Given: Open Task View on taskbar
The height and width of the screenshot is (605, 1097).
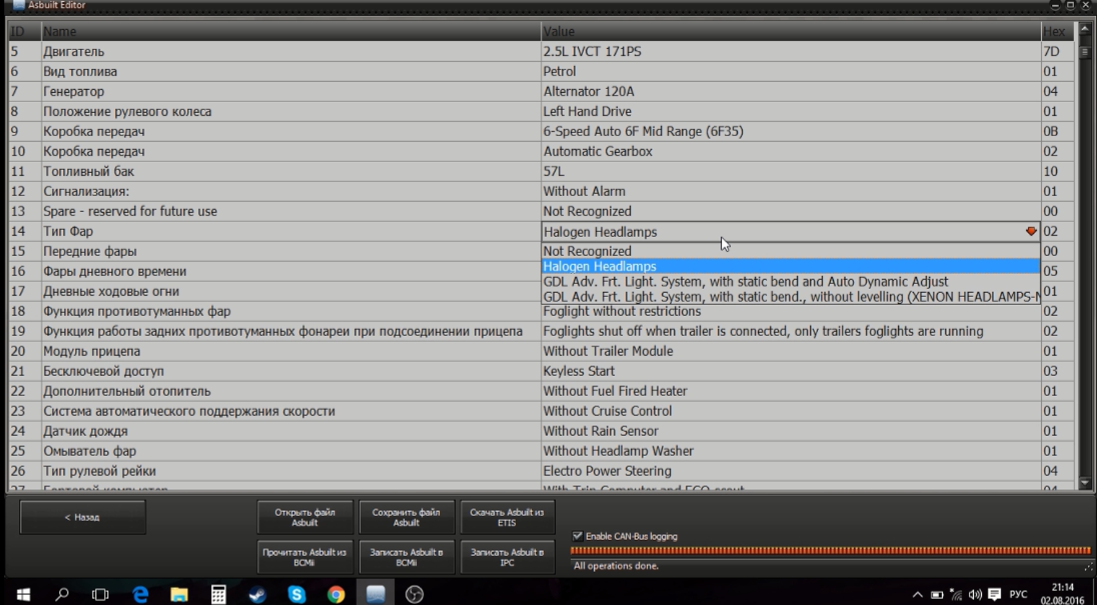Looking at the screenshot, I should pos(100,594).
